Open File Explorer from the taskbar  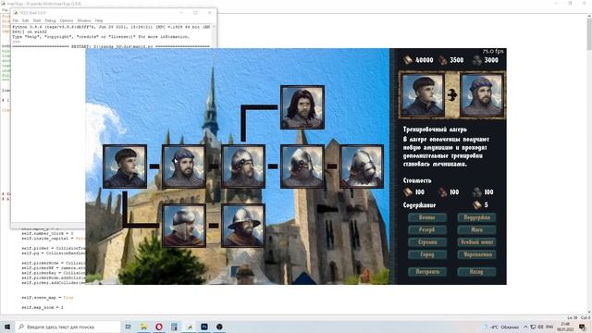(x=144, y=327)
